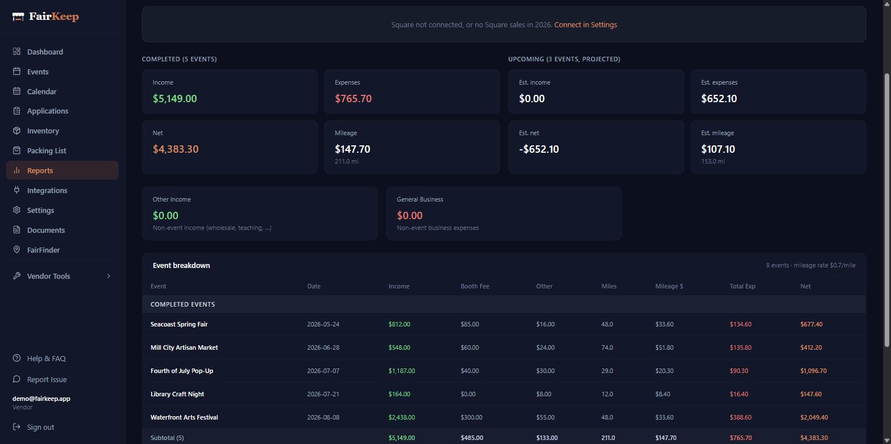Click the General Business card
This screenshot has height=444, width=891.
point(504,213)
